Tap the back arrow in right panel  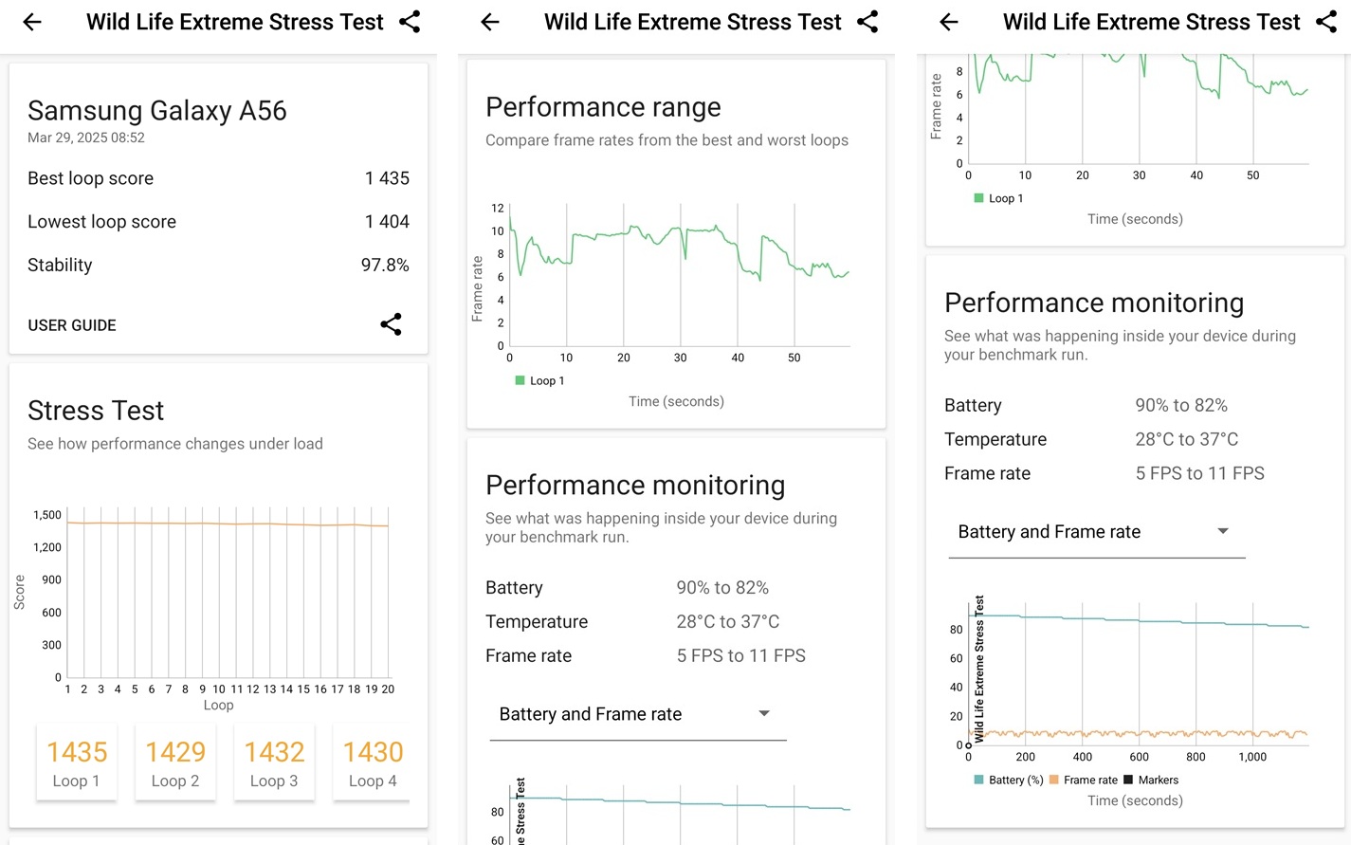[949, 22]
